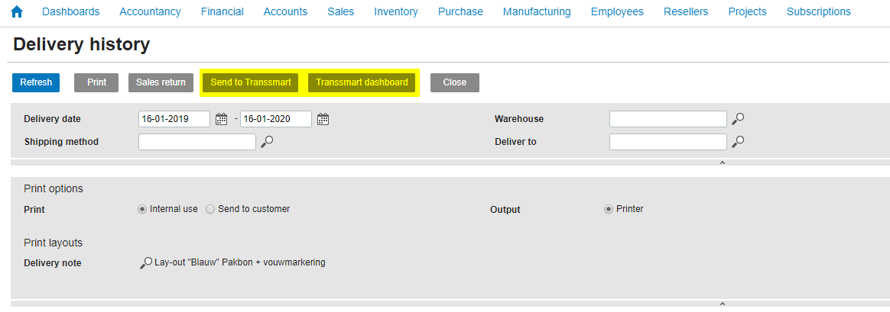
Task: Click into the Warehouse input field
Action: coord(667,119)
